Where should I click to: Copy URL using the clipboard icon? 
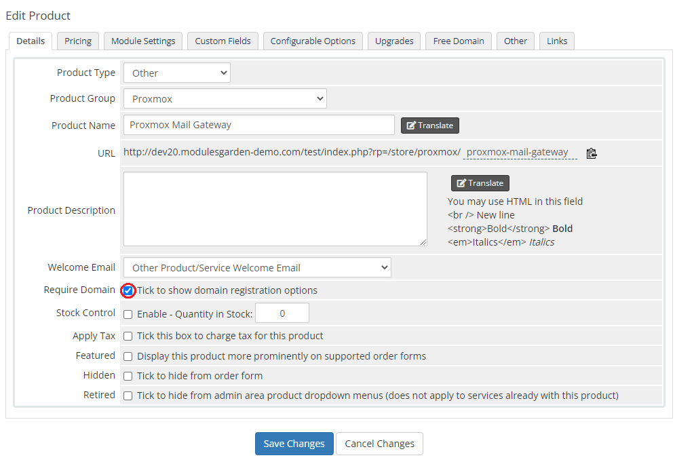point(591,153)
